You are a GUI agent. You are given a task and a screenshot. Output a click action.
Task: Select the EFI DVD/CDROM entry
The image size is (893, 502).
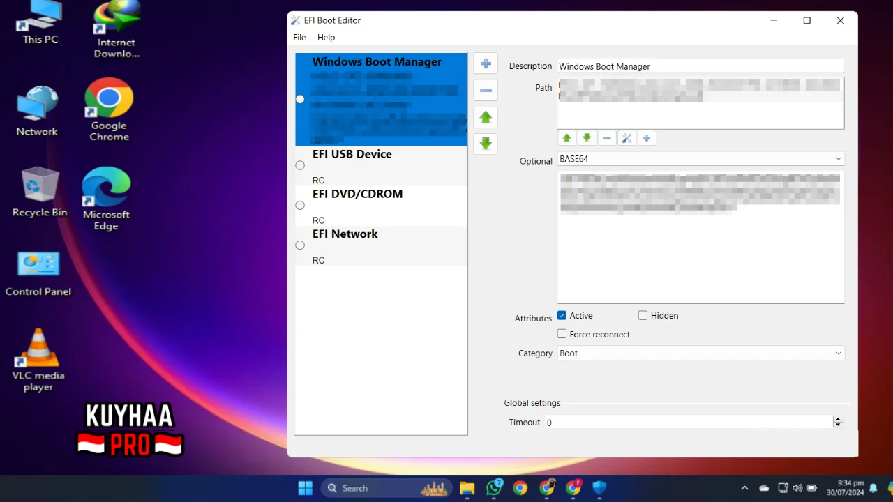coord(381,206)
